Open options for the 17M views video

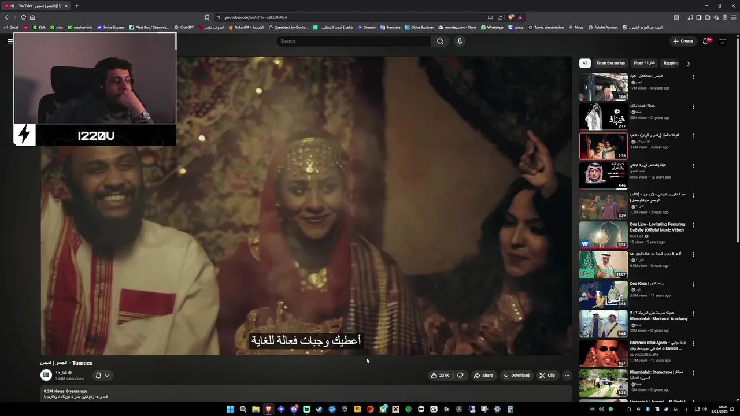pos(693,77)
